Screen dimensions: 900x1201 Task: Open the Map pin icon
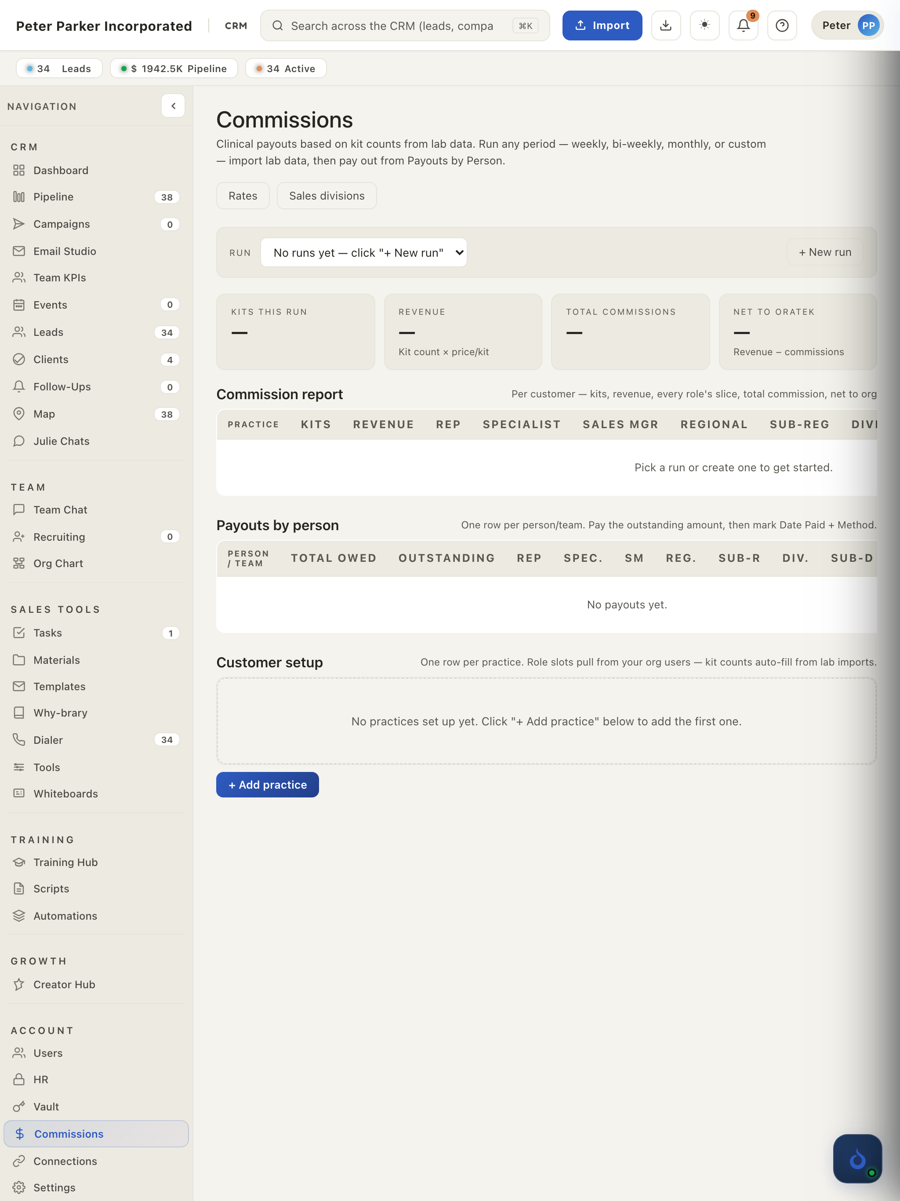[x=19, y=414]
